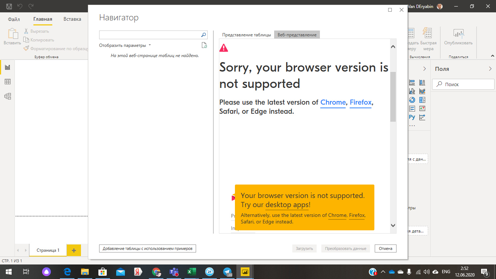The height and width of the screenshot is (279, 496).
Task: Open the Вставка ribbon tab
Action: click(x=72, y=19)
